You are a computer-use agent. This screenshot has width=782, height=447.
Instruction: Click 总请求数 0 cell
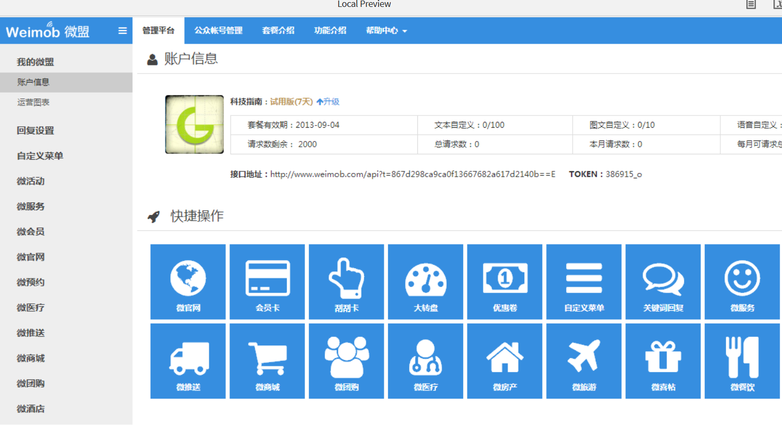click(x=495, y=144)
